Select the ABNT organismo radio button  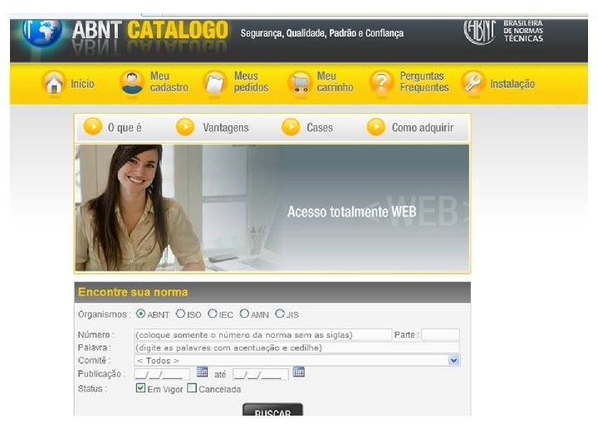(x=140, y=314)
